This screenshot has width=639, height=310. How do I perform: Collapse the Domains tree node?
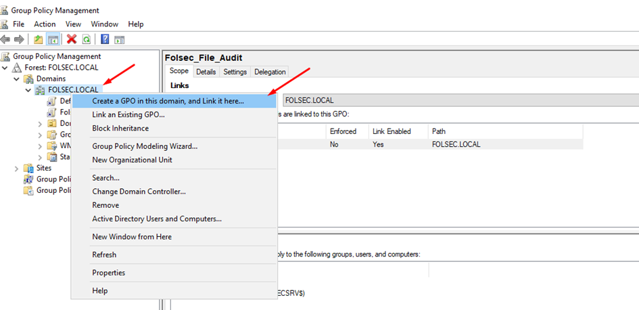pos(17,79)
